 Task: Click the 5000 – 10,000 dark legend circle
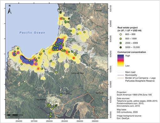121,47
